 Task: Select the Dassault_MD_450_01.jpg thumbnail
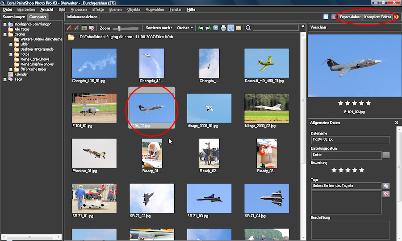(267, 63)
